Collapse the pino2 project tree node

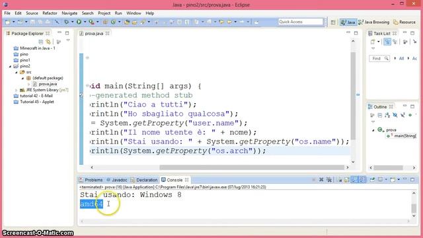[11, 66]
